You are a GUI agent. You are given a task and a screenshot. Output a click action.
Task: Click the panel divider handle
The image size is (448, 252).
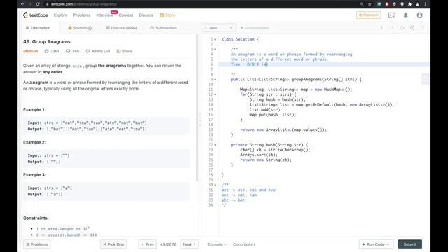tap(200, 120)
